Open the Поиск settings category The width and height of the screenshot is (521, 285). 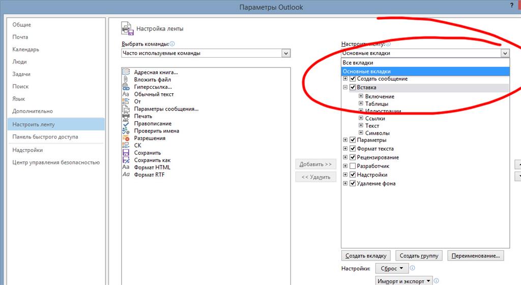(x=20, y=86)
